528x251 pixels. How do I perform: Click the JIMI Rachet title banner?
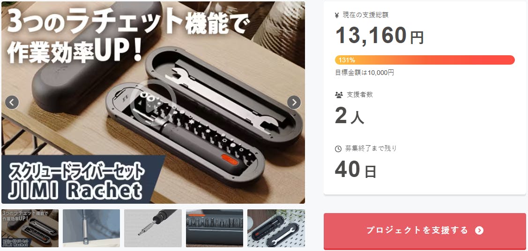[76, 181]
